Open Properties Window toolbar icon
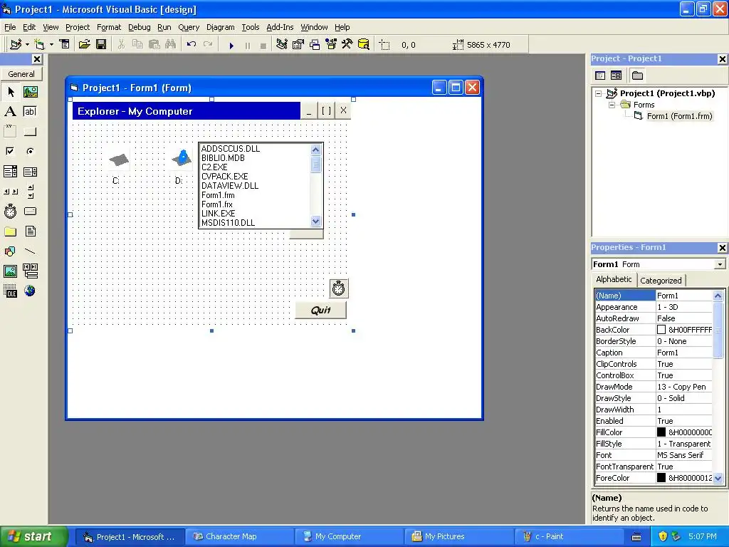Viewport: 729px width, 547px height. tap(298, 44)
